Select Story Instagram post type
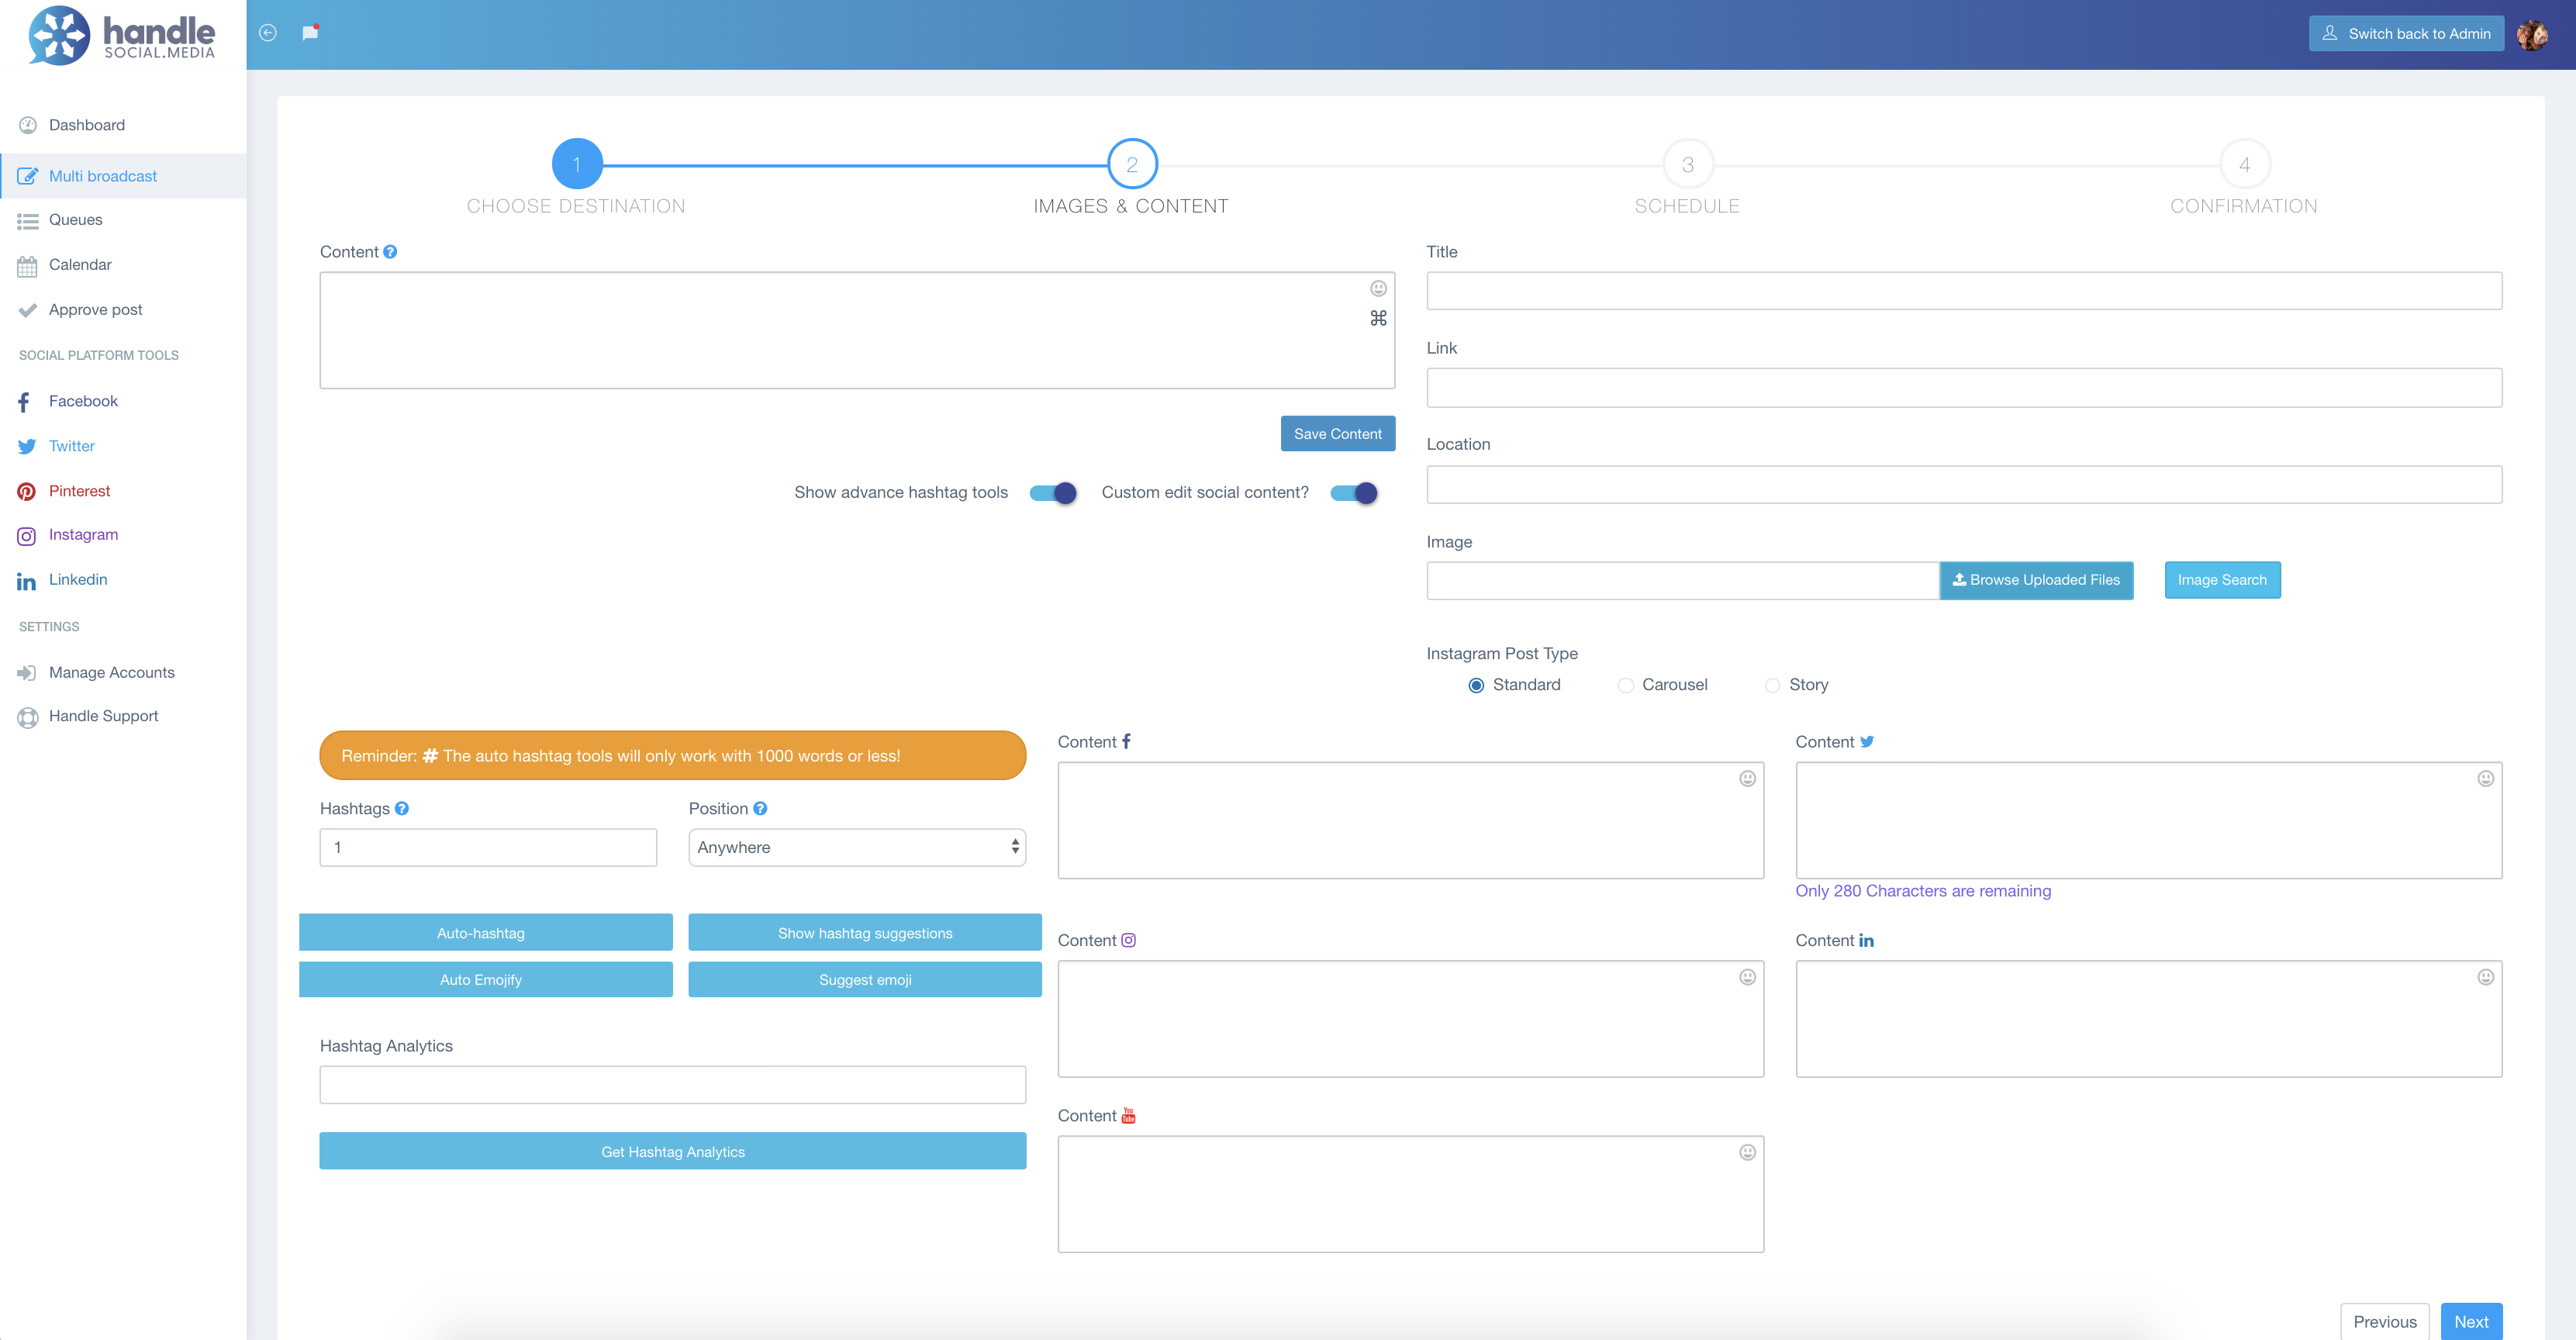Viewport: 2576px width, 1340px height. click(x=1772, y=686)
